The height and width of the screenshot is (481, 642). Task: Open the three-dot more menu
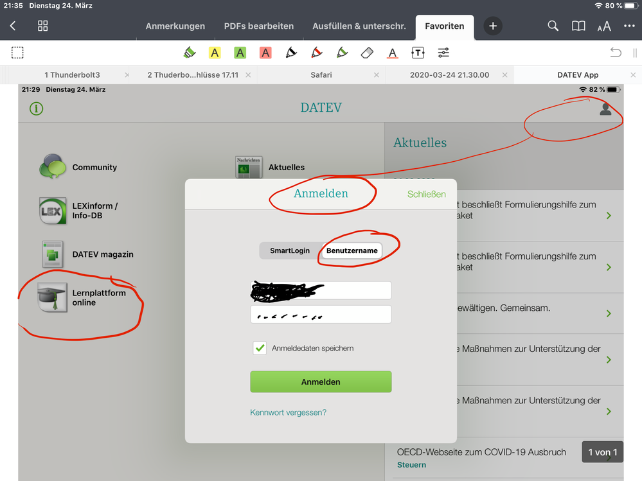pos(629,26)
